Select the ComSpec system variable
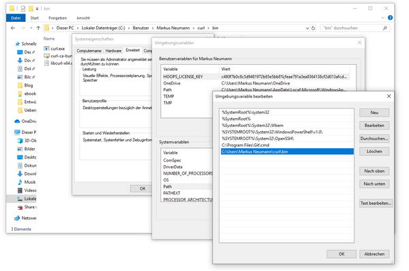The height and width of the screenshot is (271, 409). 172,160
